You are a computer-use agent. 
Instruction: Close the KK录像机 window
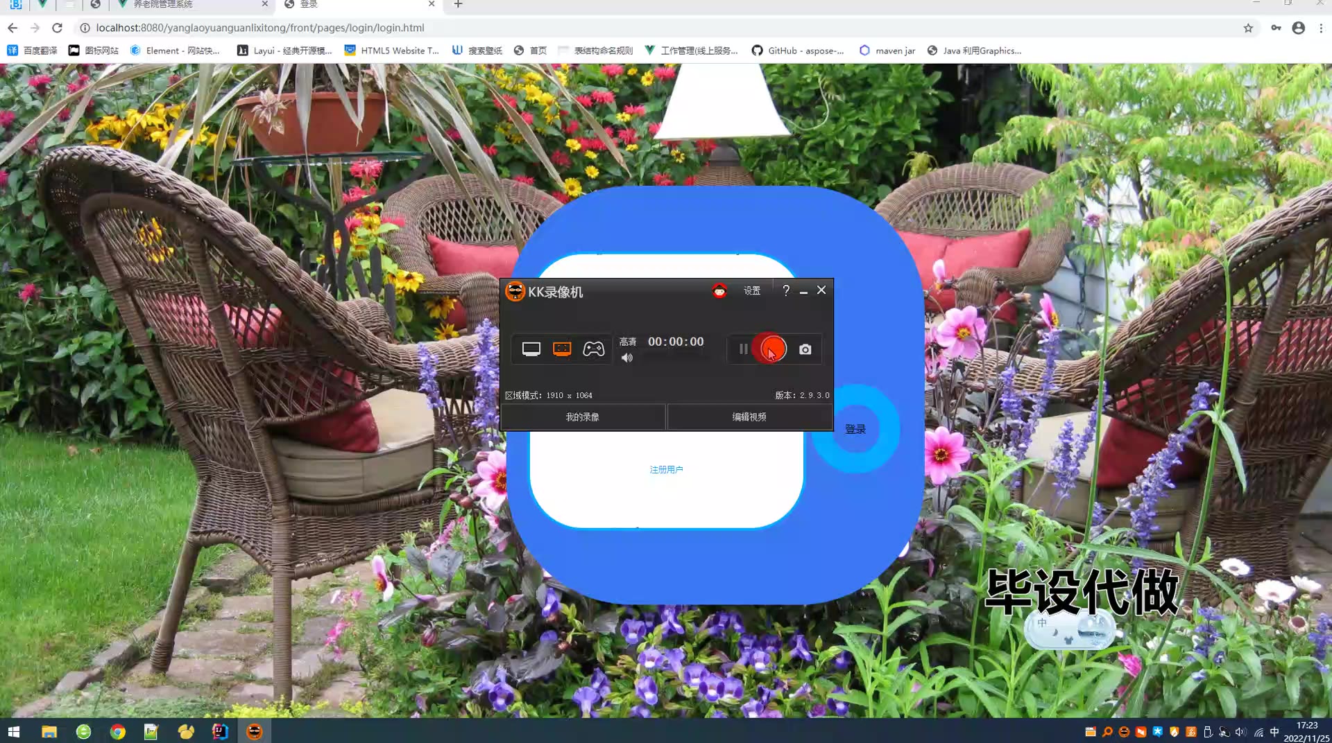tap(821, 290)
